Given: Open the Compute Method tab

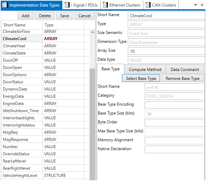Looking at the screenshot, I should pos(145,70).
